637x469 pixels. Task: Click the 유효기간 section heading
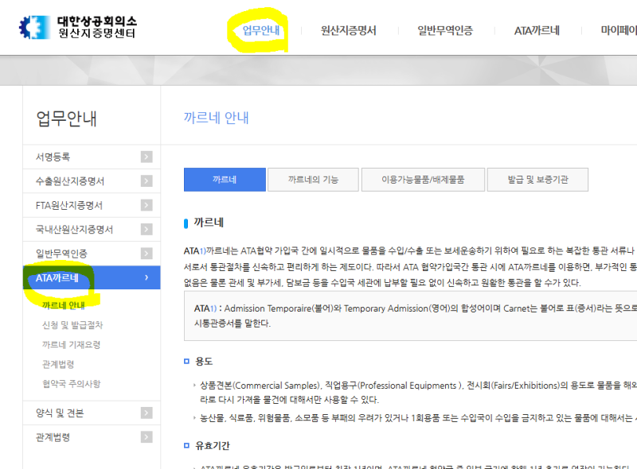tap(212, 445)
